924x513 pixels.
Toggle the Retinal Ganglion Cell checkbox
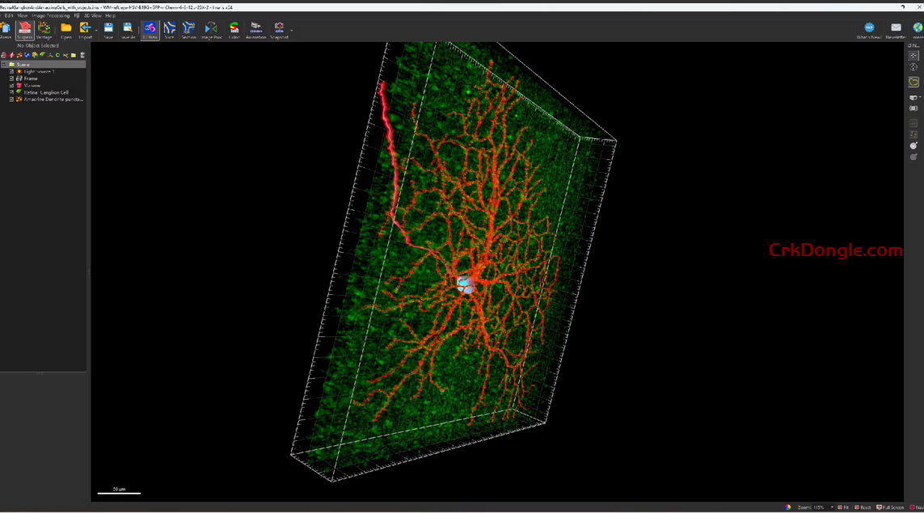point(12,92)
